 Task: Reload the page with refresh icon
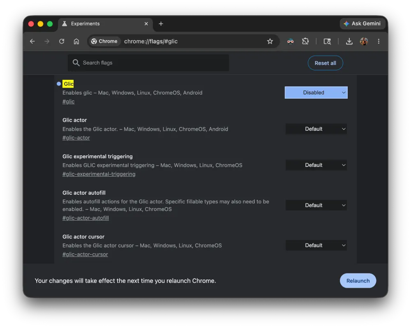click(x=62, y=42)
